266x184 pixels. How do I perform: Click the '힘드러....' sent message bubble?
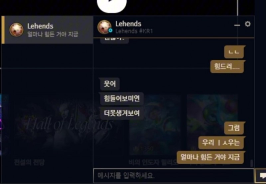(227, 67)
